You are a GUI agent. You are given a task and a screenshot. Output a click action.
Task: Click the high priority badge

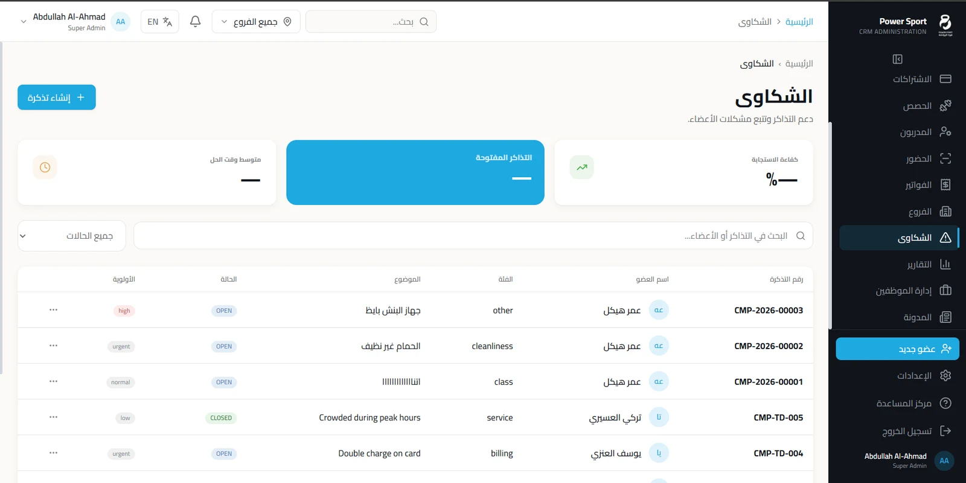pyautogui.click(x=124, y=311)
